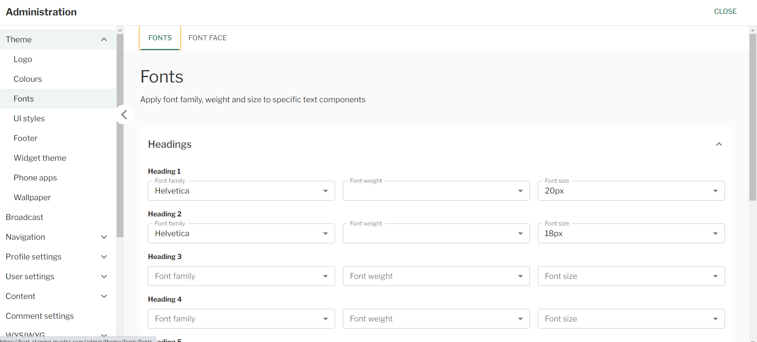Collapse the sidebar with the left arrow

pos(124,115)
